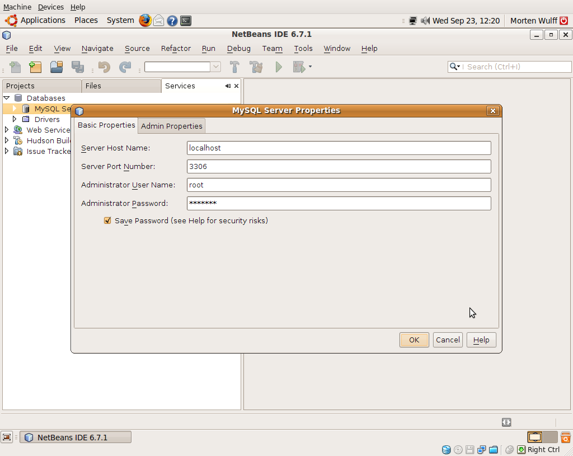The width and height of the screenshot is (573, 456).
Task: Close the MySQL Server Properties dialog
Action: click(x=492, y=111)
